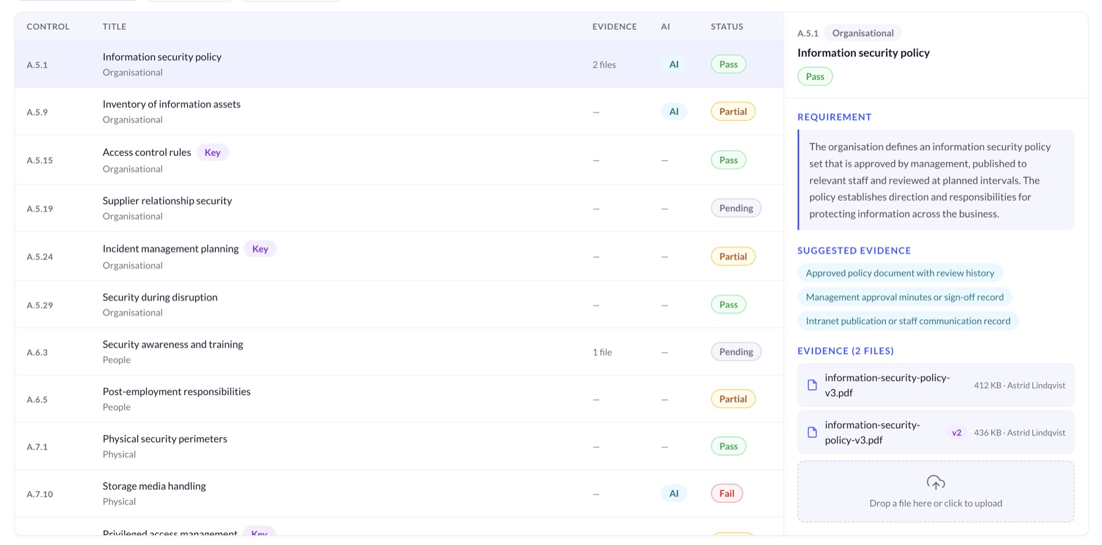Image resolution: width=1102 pixels, height=545 pixels.
Task: Click Pass status in the A.5.1 table row
Action: tap(729, 64)
